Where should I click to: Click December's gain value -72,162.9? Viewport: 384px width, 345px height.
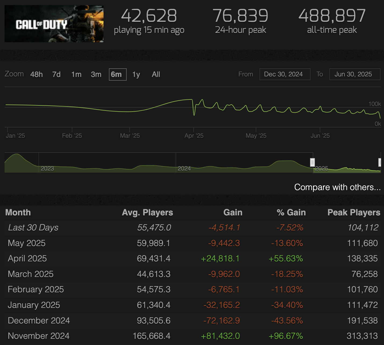coord(222,321)
